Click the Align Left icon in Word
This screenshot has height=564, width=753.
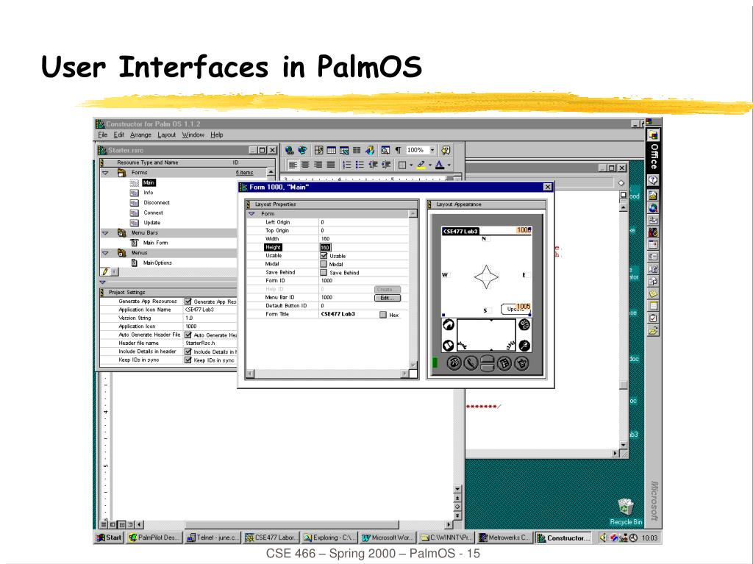point(293,165)
